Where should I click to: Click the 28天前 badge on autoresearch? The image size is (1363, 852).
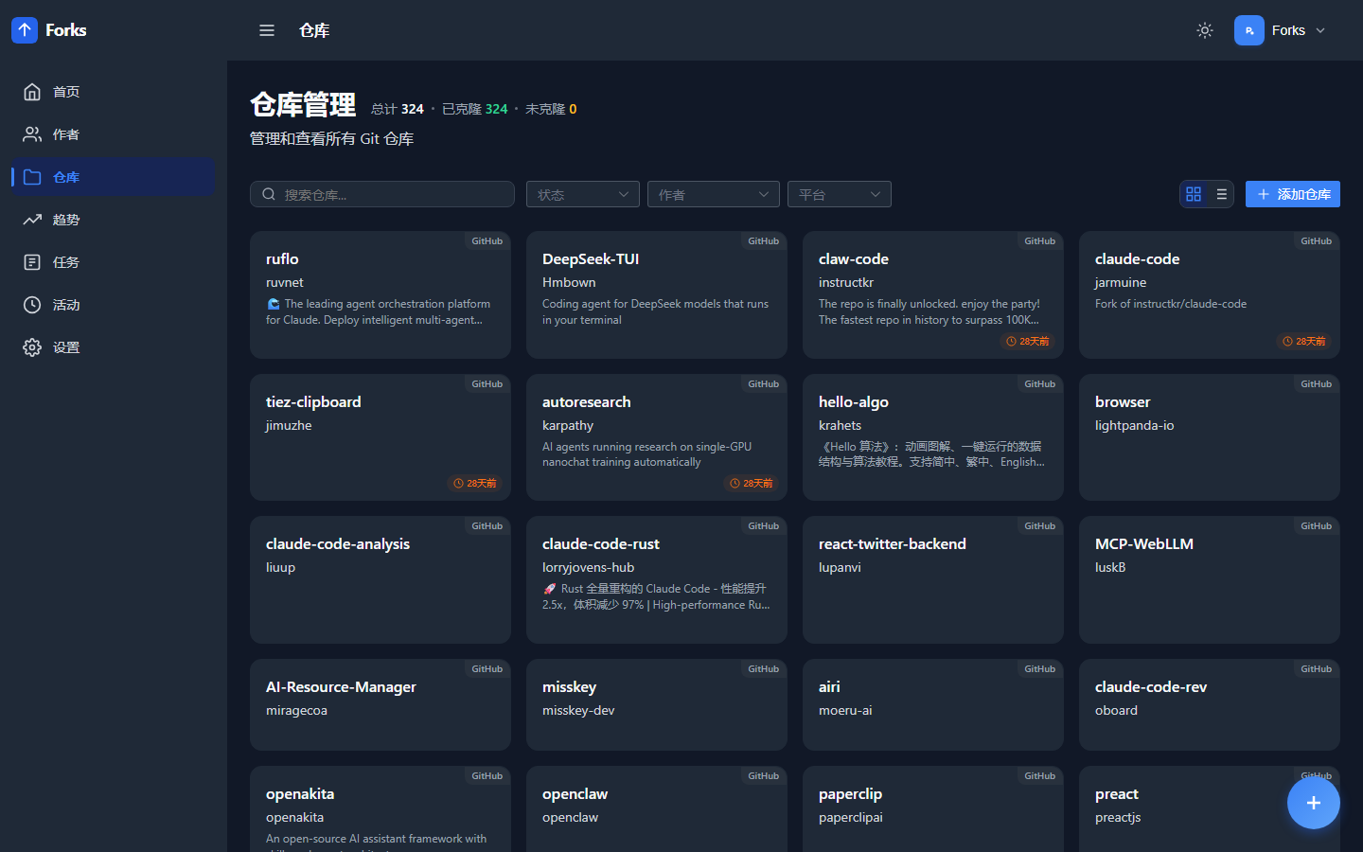pos(752,483)
